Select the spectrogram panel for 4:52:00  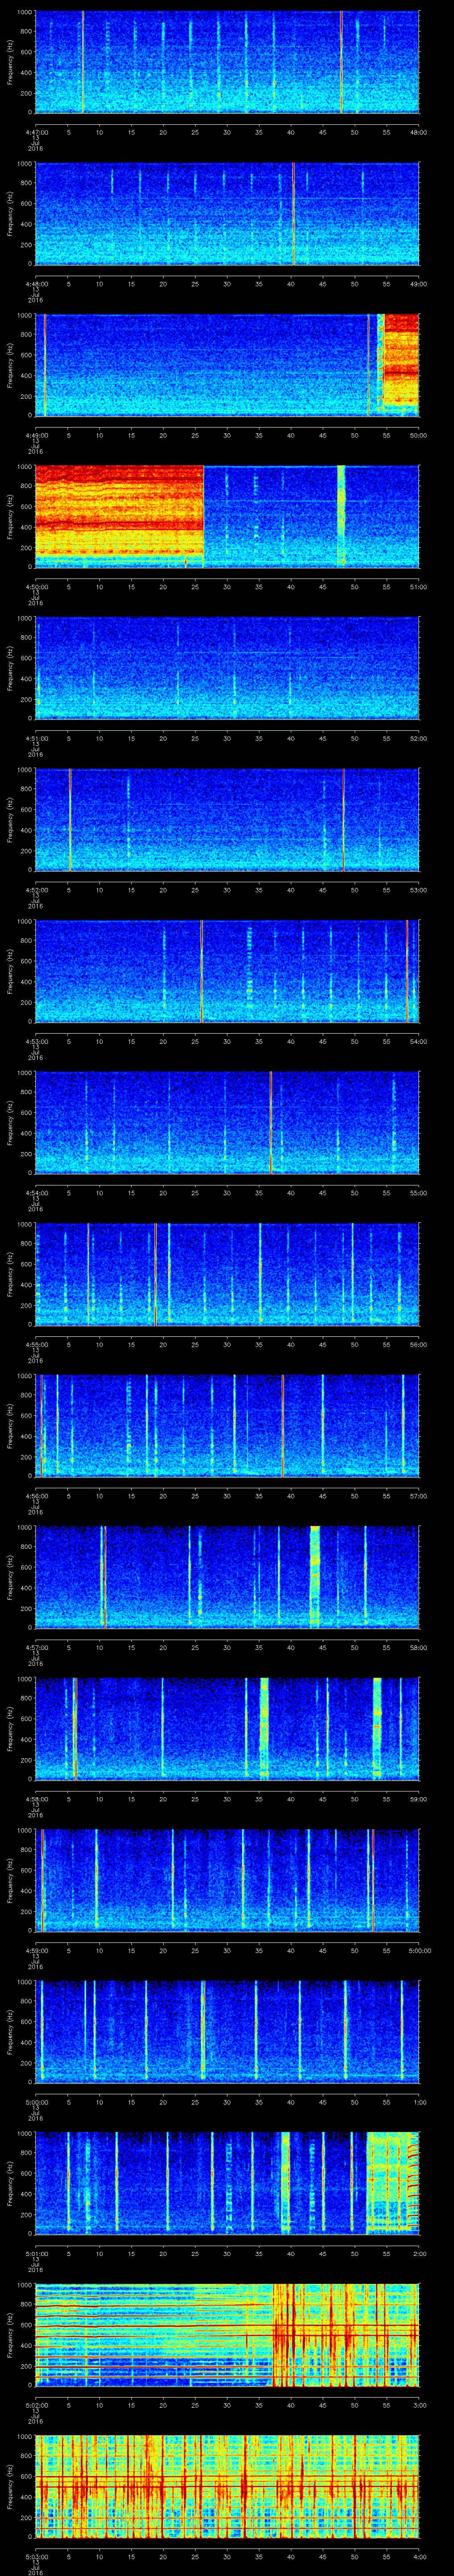point(227,820)
